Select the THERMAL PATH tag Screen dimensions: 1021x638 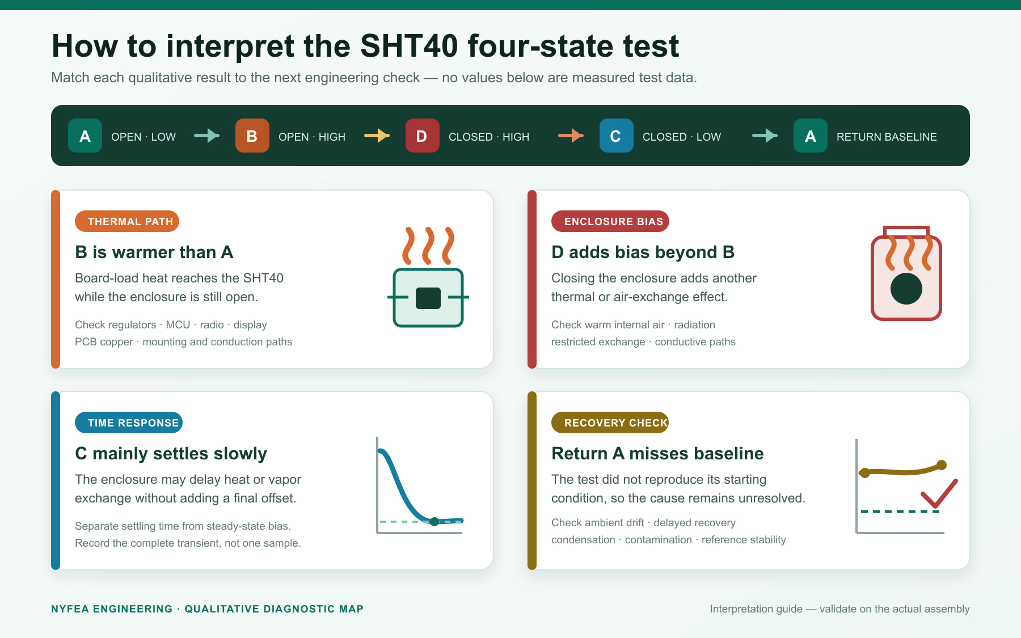[127, 221]
